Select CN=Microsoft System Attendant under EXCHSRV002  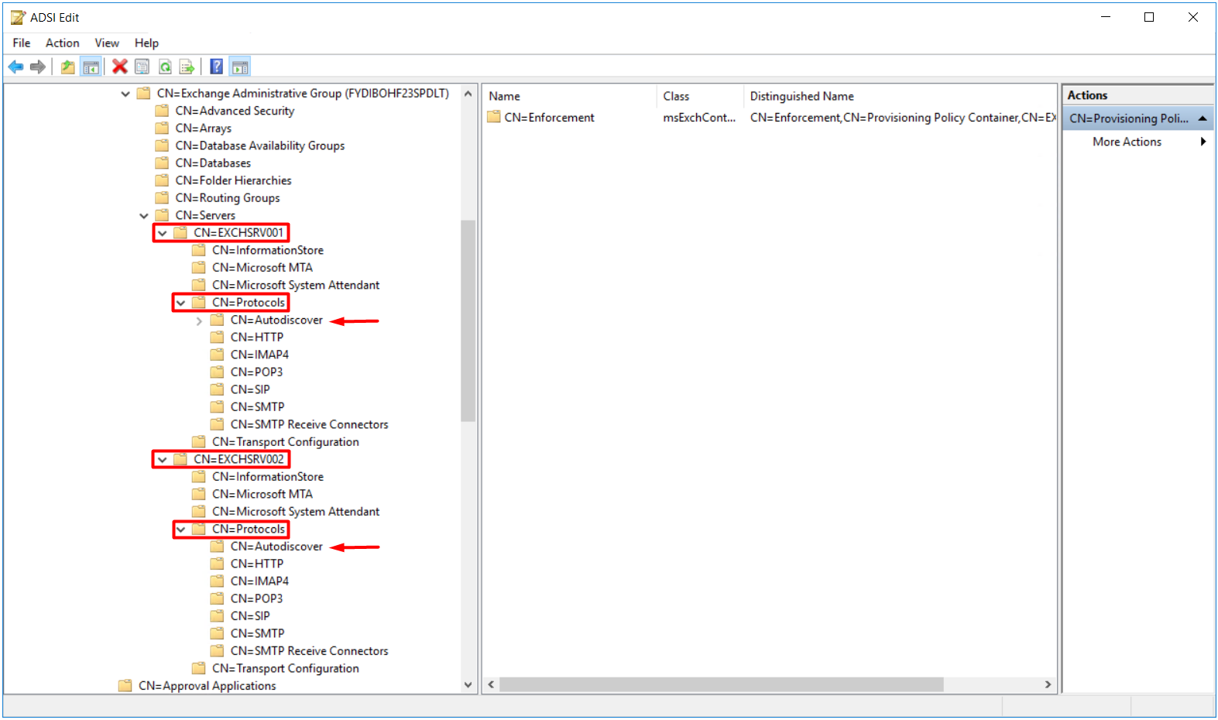296,512
